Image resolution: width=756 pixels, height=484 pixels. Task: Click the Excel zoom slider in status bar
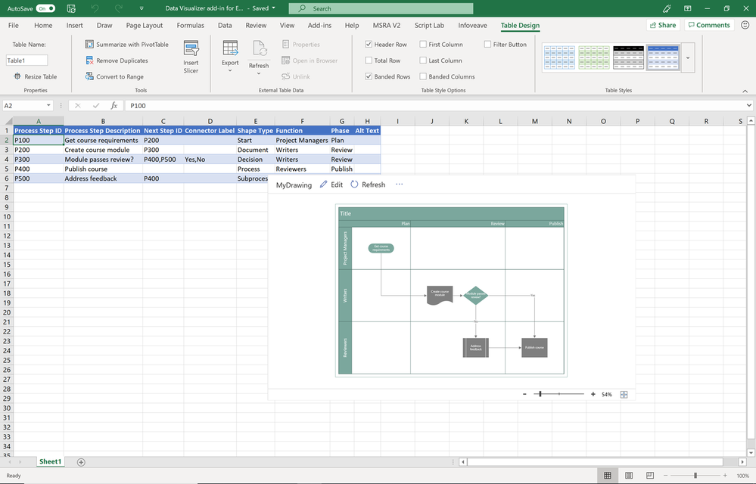695,476
